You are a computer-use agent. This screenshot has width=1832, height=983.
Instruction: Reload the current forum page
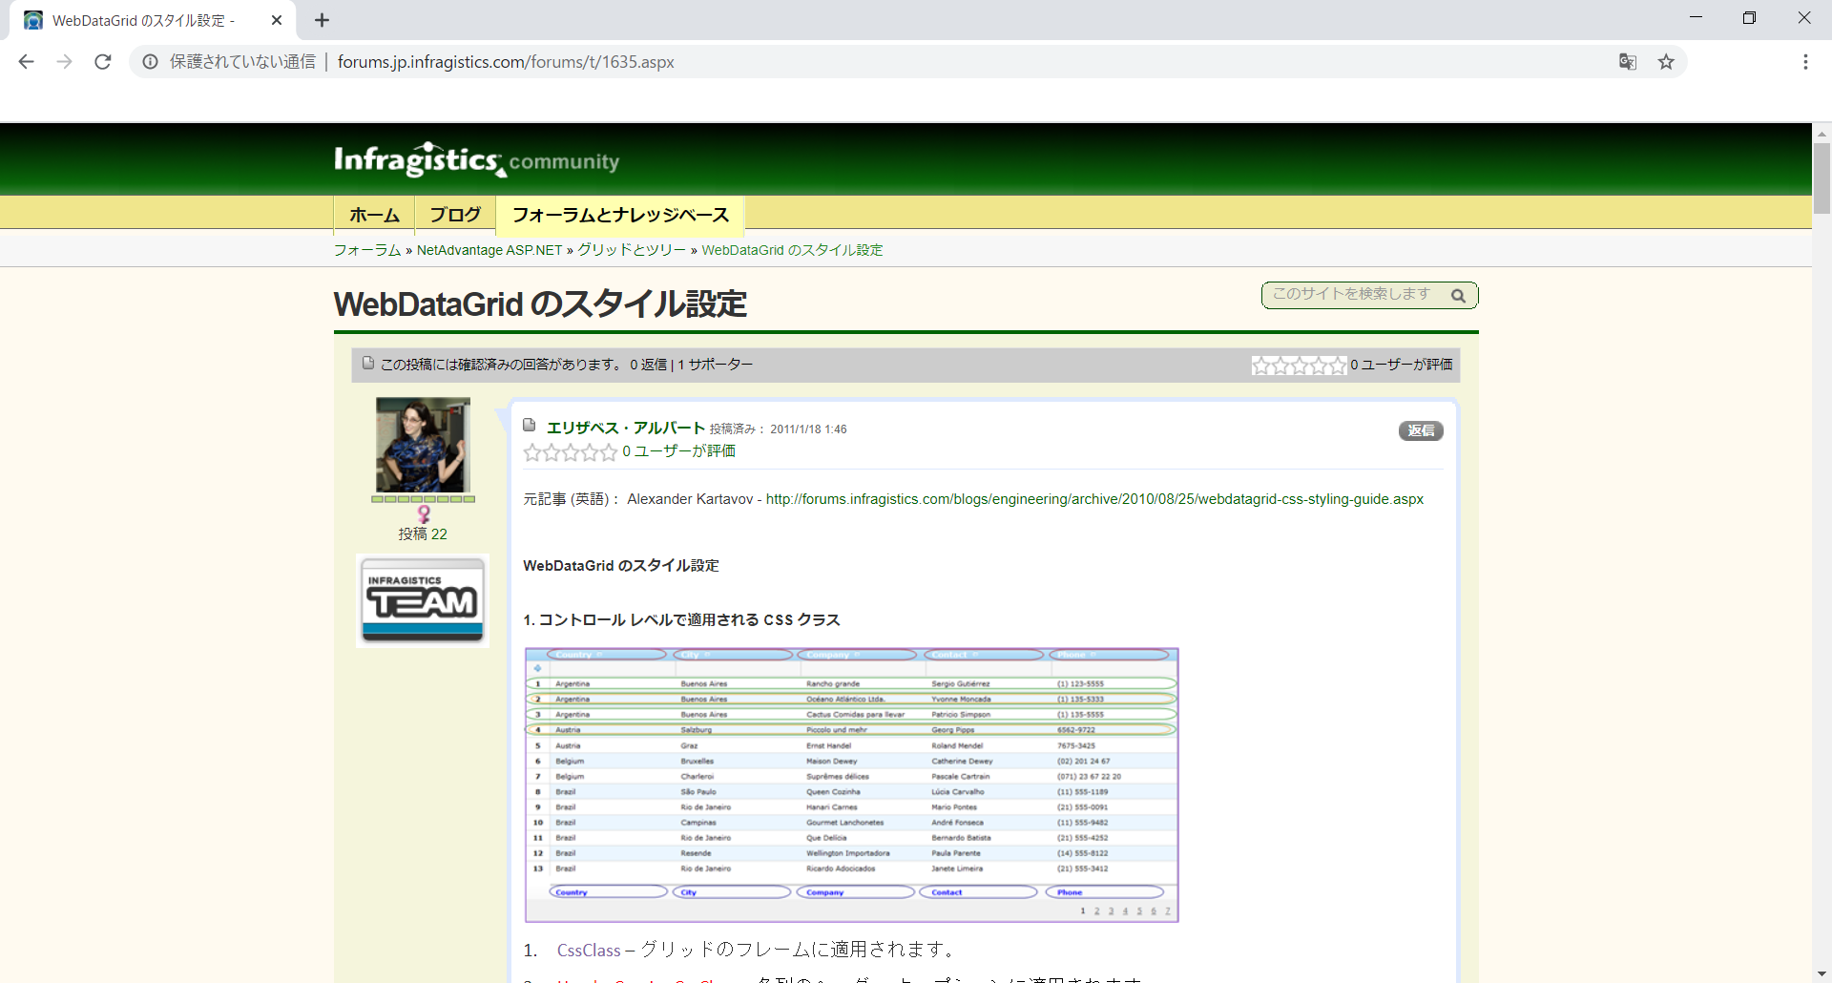[102, 61]
